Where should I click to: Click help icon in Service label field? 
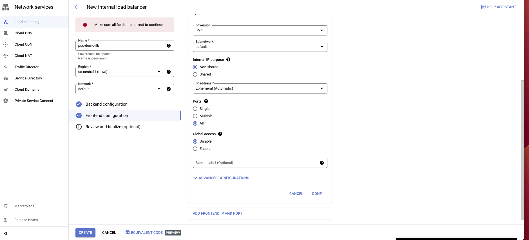322,163
